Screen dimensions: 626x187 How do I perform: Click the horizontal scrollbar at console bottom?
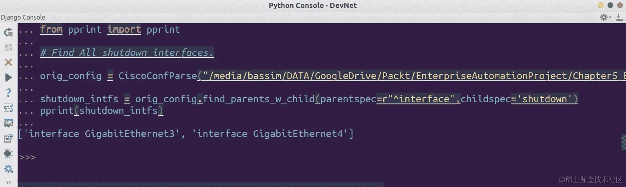201,185
